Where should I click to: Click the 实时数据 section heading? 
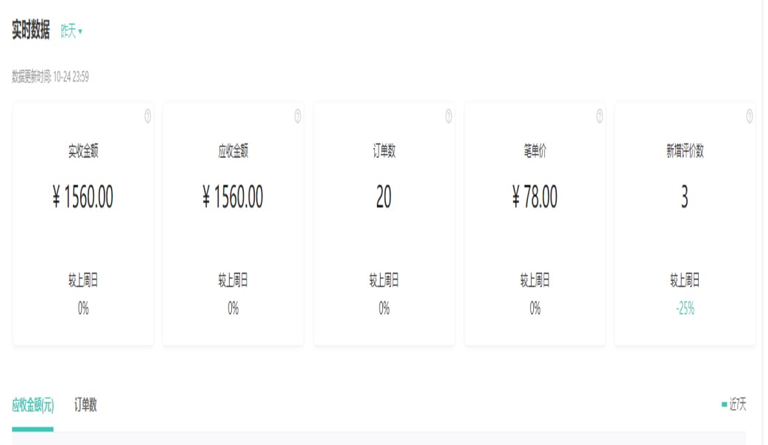coord(31,31)
